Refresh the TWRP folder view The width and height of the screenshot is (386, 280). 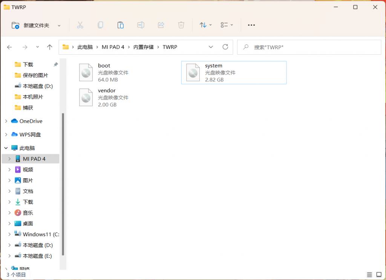tap(225, 47)
